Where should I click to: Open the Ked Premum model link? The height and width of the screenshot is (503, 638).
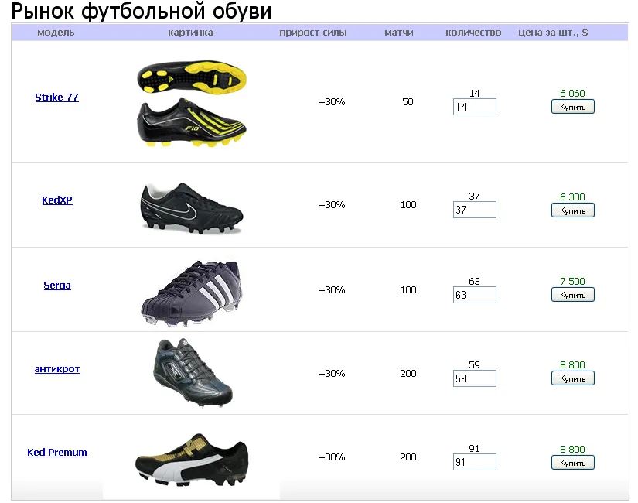(57, 453)
